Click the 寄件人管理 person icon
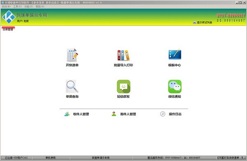The image size is (247, 161). point(114,114)
